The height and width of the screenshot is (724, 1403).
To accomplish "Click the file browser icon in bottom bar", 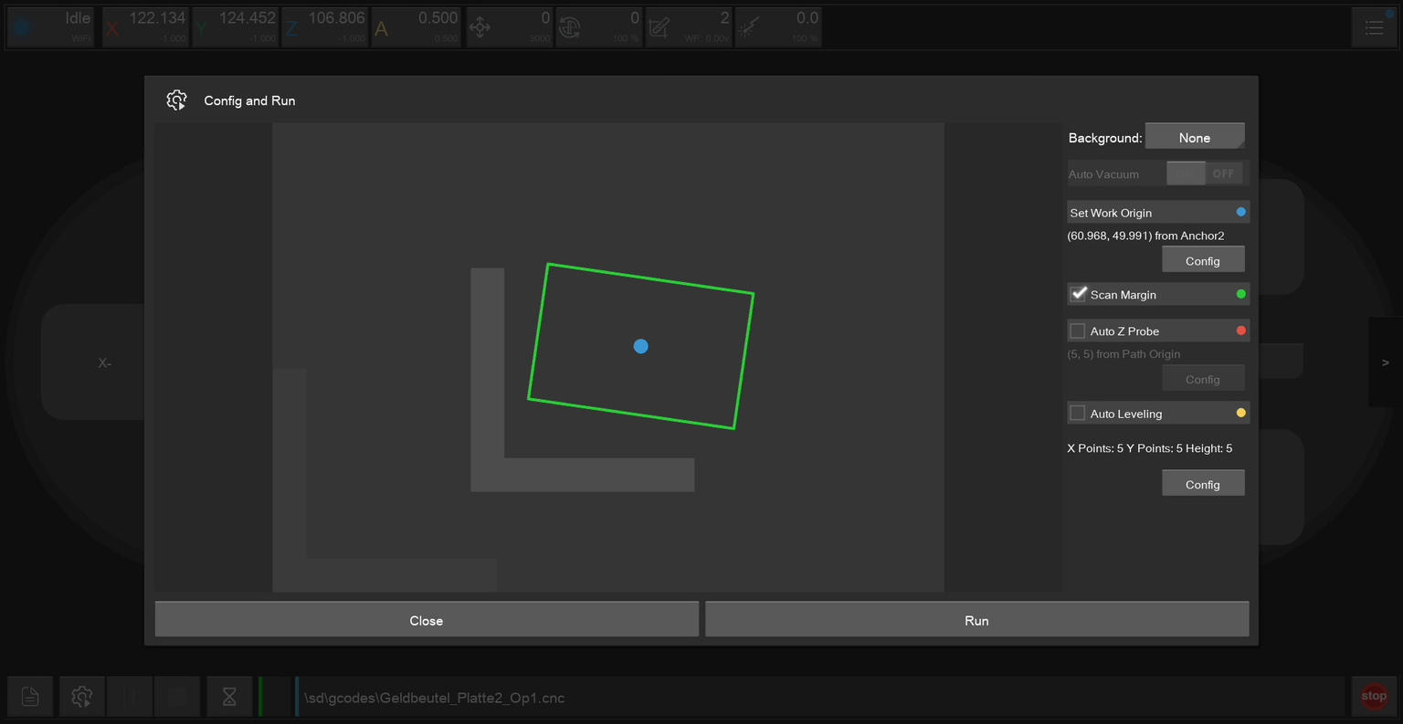I will (x=30, y=698).
